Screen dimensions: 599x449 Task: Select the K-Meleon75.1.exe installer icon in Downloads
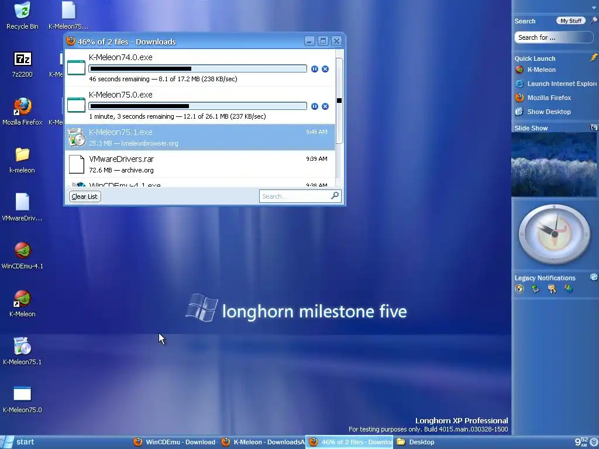[x=77, y=137]
